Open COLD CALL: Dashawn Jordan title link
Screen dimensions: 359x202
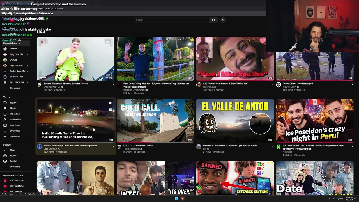138,146
